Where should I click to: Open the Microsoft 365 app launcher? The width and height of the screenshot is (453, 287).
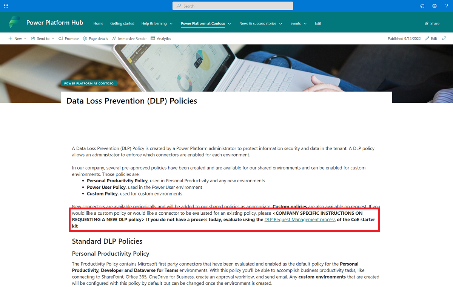tap(6, 6)
